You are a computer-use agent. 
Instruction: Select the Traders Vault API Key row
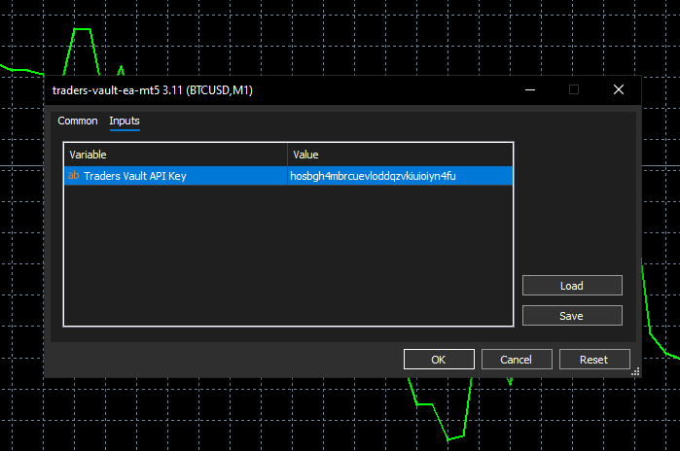pos(288,176)
